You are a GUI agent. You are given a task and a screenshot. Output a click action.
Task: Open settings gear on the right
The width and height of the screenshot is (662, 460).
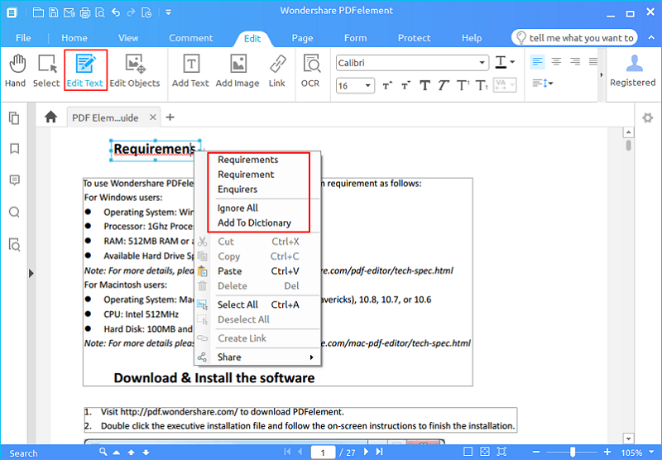pyautogui.click(x=648, y=117)
